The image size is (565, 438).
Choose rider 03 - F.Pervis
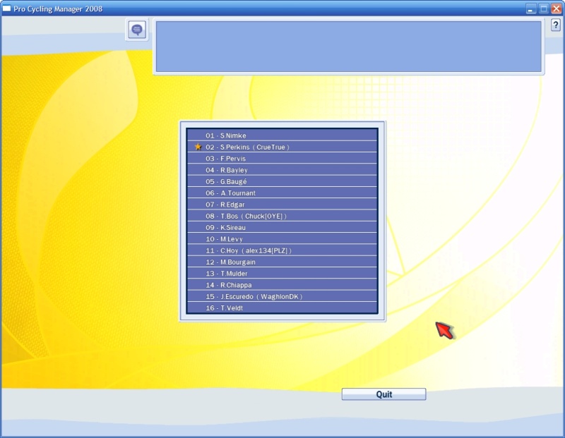pyautogui.click(x=282, y=159)
